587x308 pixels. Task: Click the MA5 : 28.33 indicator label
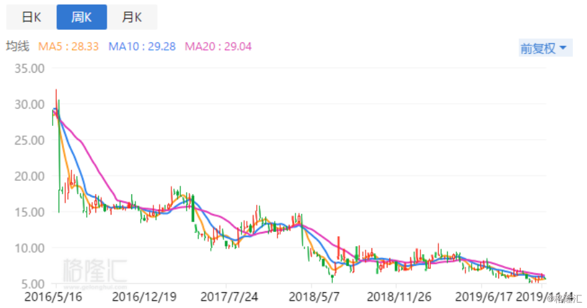click(69, 47)
